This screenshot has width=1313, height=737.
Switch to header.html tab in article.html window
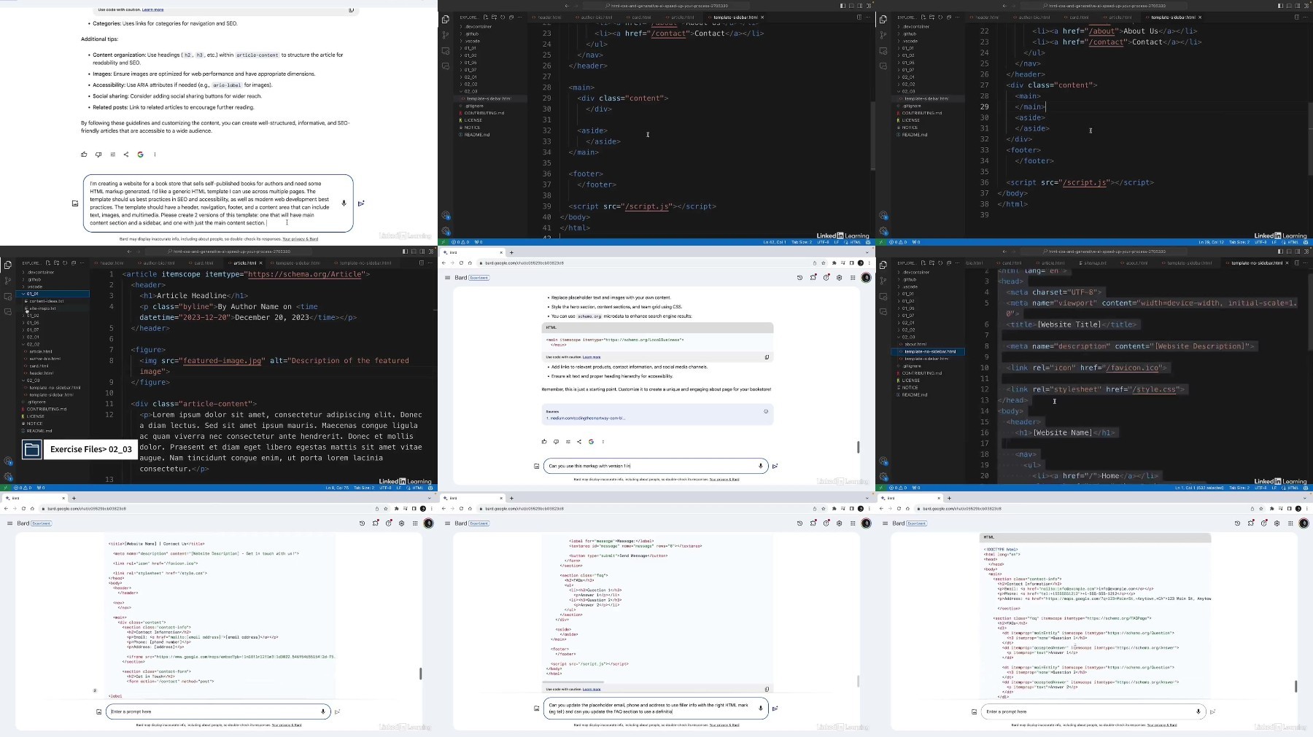point(112,263)
